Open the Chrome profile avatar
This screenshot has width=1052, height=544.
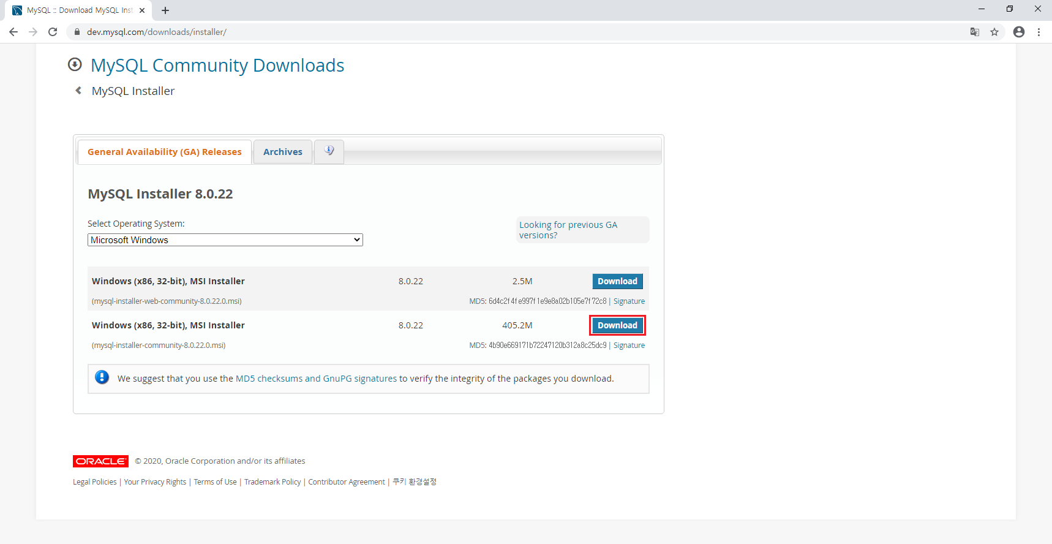1019,32
